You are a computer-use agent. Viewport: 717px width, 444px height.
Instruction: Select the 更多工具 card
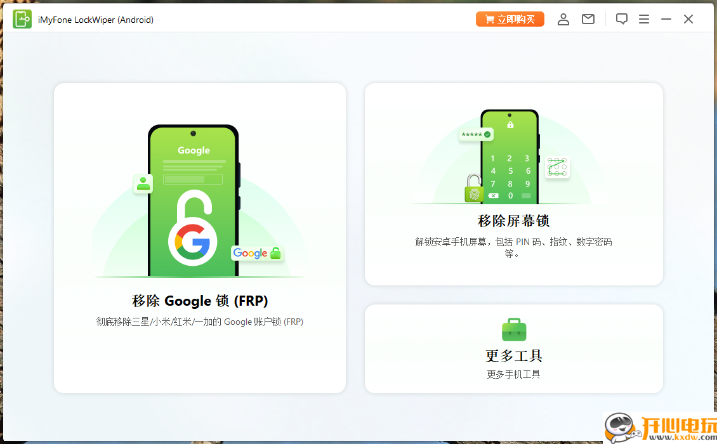[x=513, y=349]
